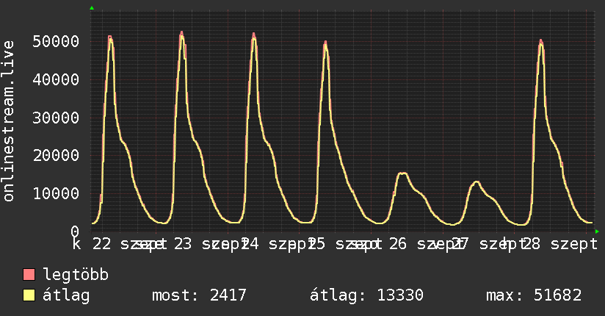Screen dimensions: 605x316
Task: Click the '22' date label on x-axis
Action: (102, 244)
